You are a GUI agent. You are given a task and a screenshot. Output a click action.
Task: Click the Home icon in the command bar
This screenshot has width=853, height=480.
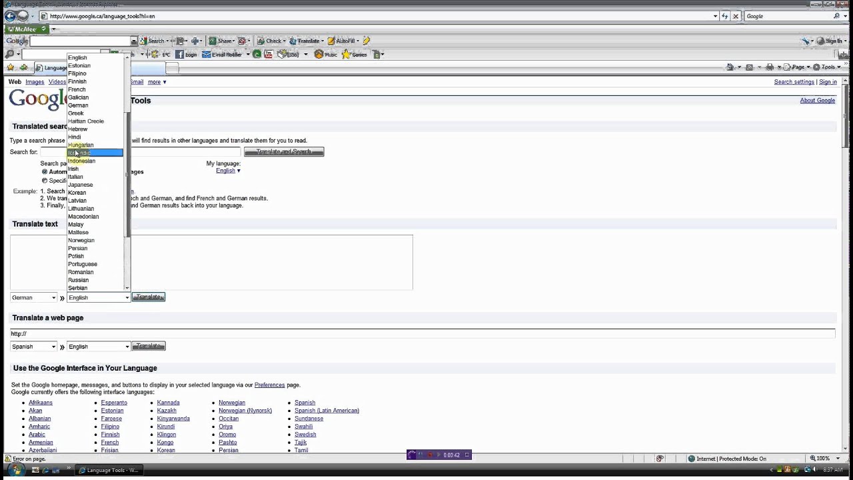tap(730, 67)
